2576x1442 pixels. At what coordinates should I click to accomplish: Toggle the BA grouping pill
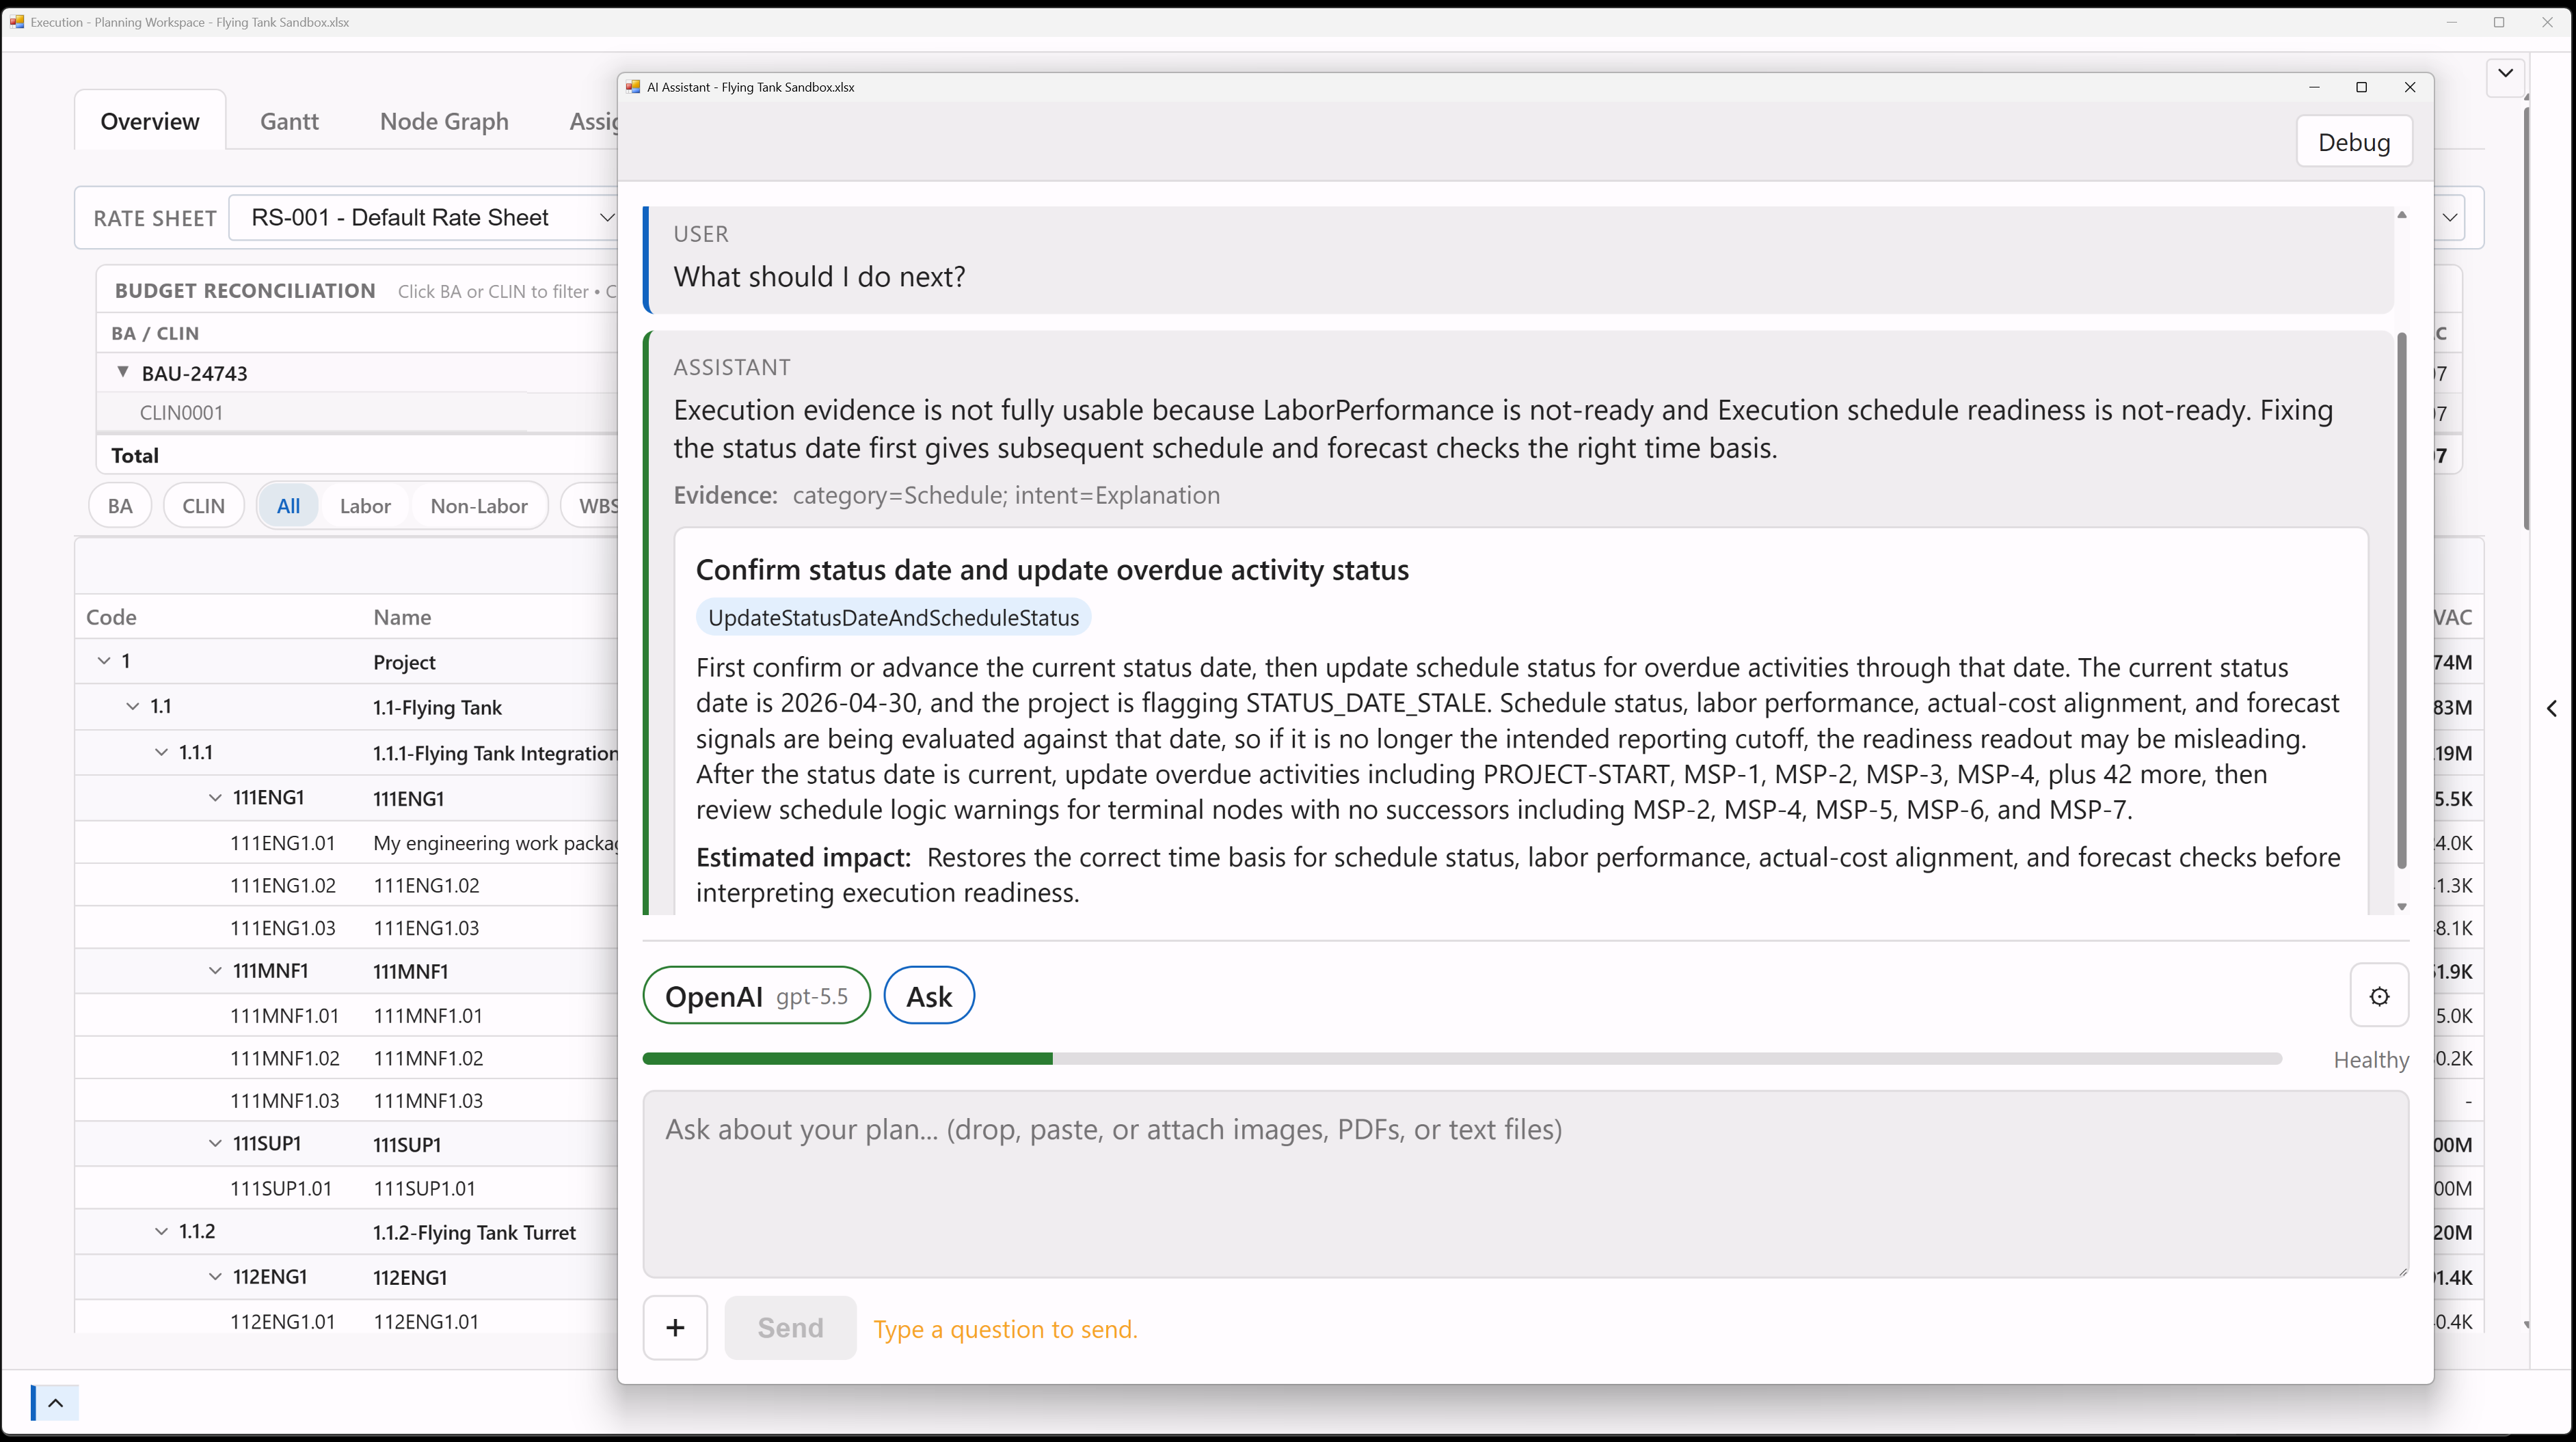[x=120, y=506]
